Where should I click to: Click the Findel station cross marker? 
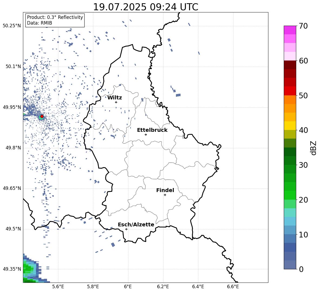pyautogui.click(x=165, y=195)
